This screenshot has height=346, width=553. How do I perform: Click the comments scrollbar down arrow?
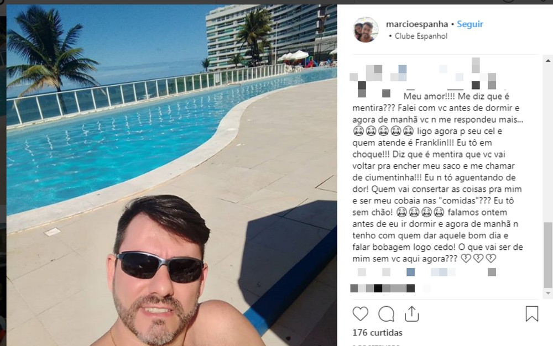click(548, 293)
